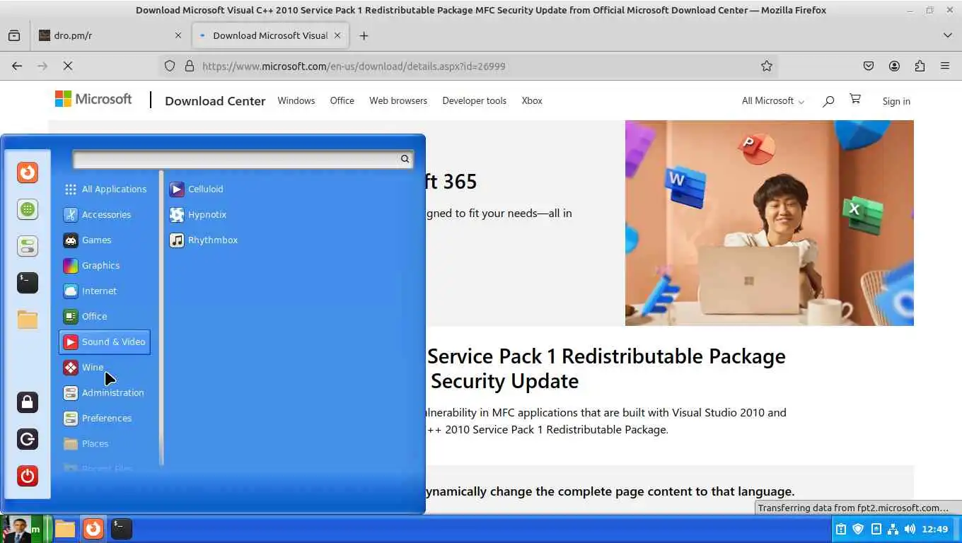Open network connections tray icon
Image resolution: width=962 pixels, height=543 pixels.
point(893,529)
